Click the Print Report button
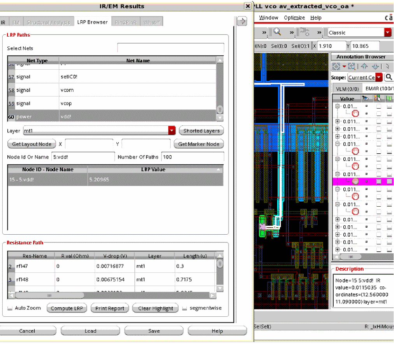The height and width of the screenshot is (344, 394). [110, 308]
